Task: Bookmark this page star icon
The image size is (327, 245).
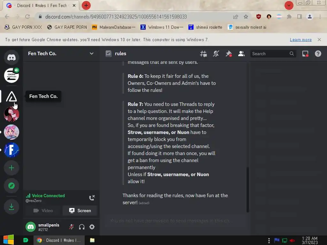Action: tap(246, 17)
